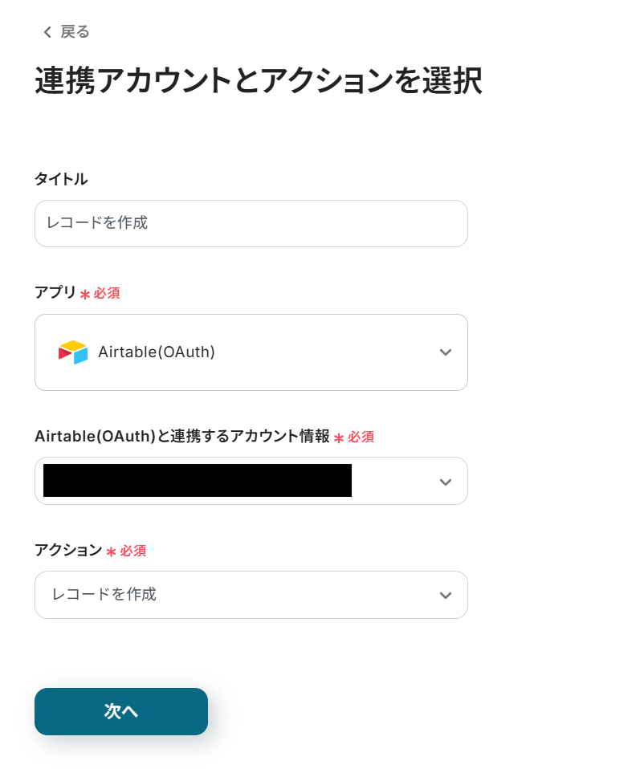Open the account information dropdown chevron
The height and width of the screenshot is (769, 644).
pyautogui.click(x=446, y=482)
